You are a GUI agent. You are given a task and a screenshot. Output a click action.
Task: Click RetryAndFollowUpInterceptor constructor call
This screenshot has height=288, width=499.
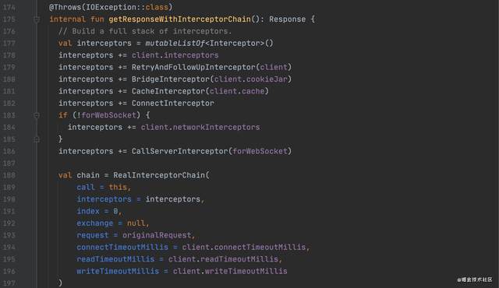pyautogui.click(x=193, y=67)
